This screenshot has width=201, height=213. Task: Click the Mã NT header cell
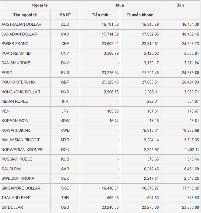(65, 15)
